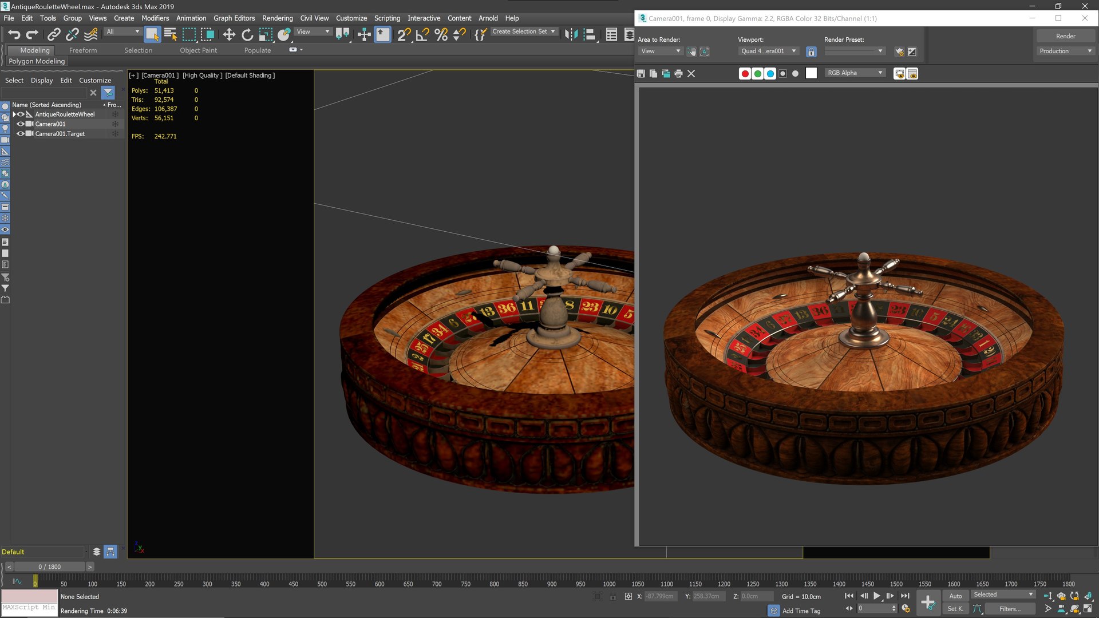The height and width of the screenshot is (618, 1099).
Task: Toggle Percent Snap icon
Action: point(441,35)
